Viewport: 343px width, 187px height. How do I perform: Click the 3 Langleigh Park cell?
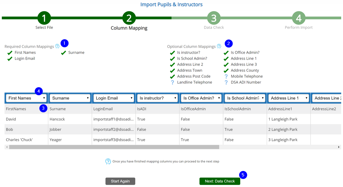289,140
